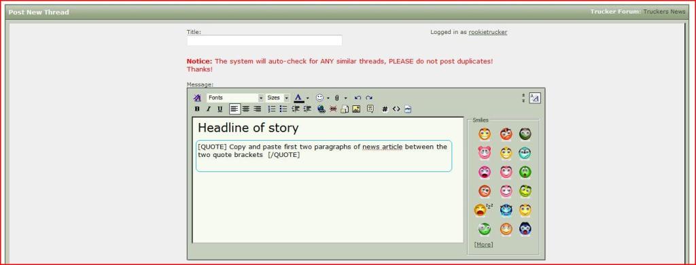Wrap selection in HTML tags (<> icon)
The width and height of the screenshot is (696, 265).
(x=396, y=109)
